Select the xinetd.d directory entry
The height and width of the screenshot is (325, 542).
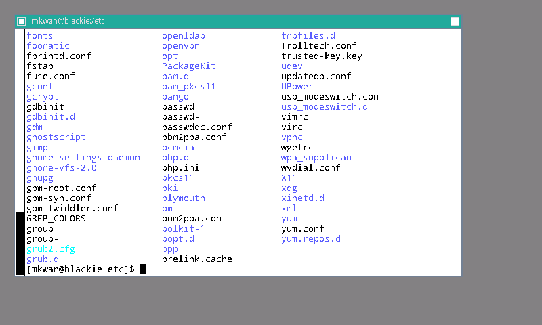302,198
